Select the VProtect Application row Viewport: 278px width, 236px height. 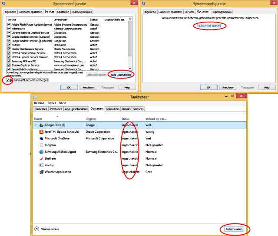pyautogui.click(x=139, y=172)
